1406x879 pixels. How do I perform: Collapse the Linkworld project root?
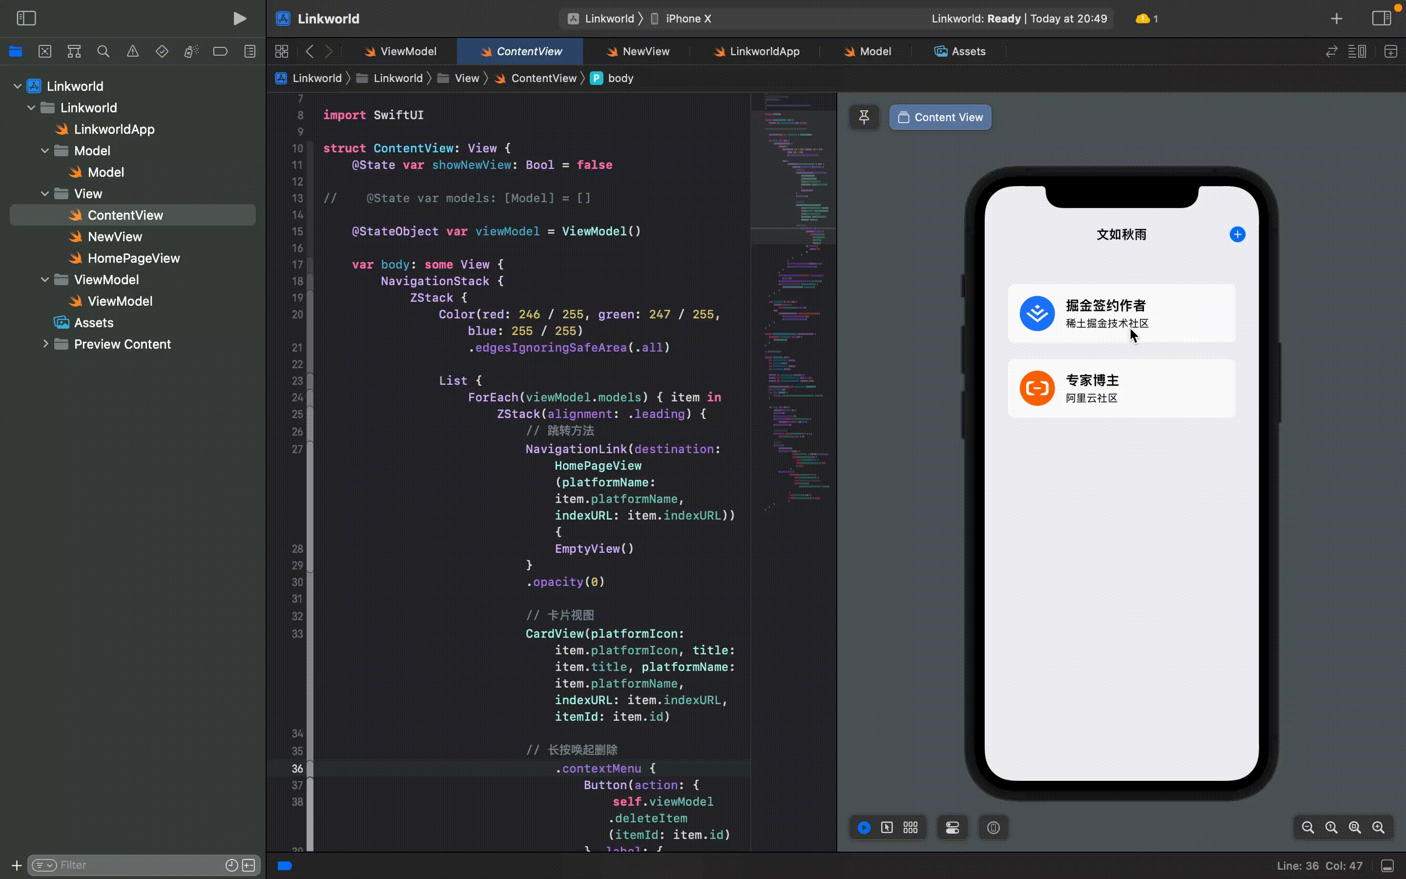[x=18, y=86]
